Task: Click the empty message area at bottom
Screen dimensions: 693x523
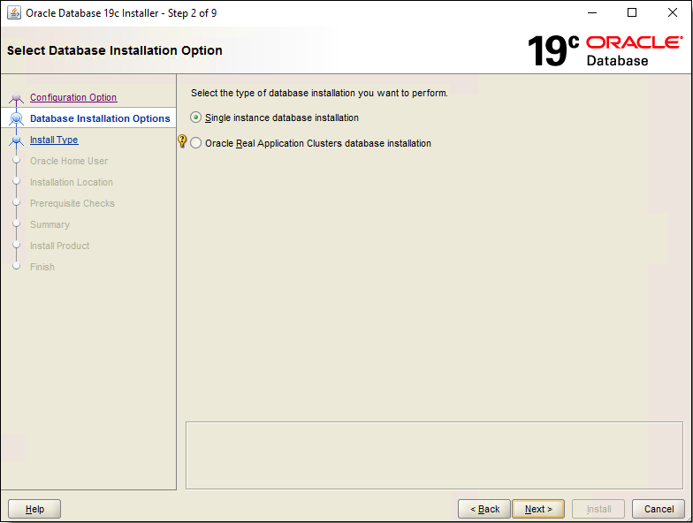Action: 435,456
